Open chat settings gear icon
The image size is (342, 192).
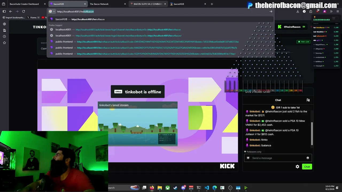tap(297, 167)
